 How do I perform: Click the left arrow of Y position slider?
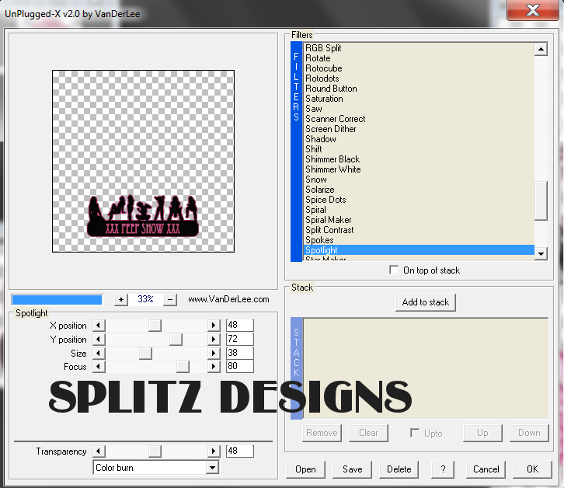[99, 340]
